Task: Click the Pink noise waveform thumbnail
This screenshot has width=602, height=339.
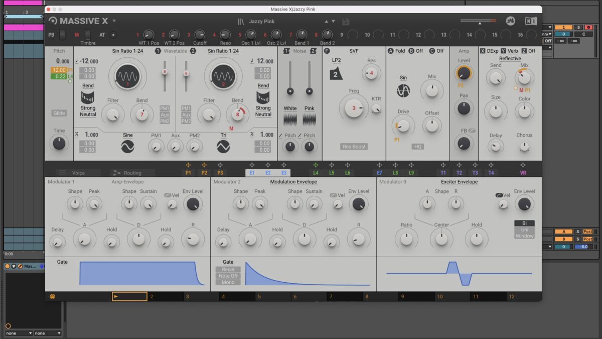Action: [309, 119]
